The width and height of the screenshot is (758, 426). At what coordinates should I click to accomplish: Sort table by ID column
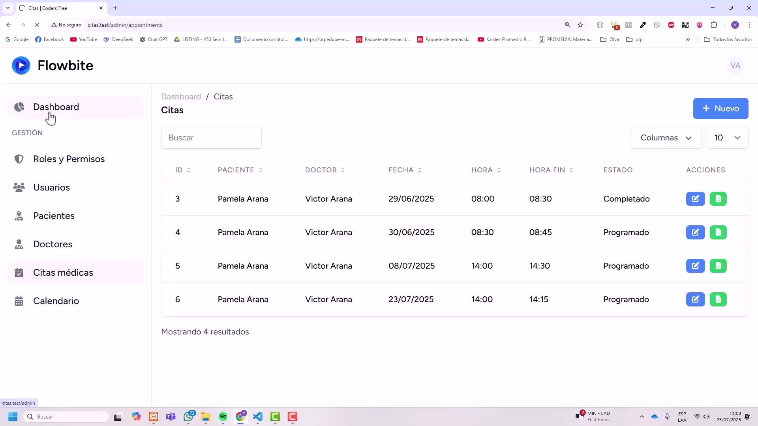point(183,170)
